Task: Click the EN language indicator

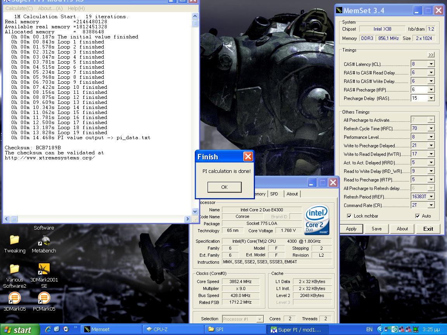Action: [369, 329]
